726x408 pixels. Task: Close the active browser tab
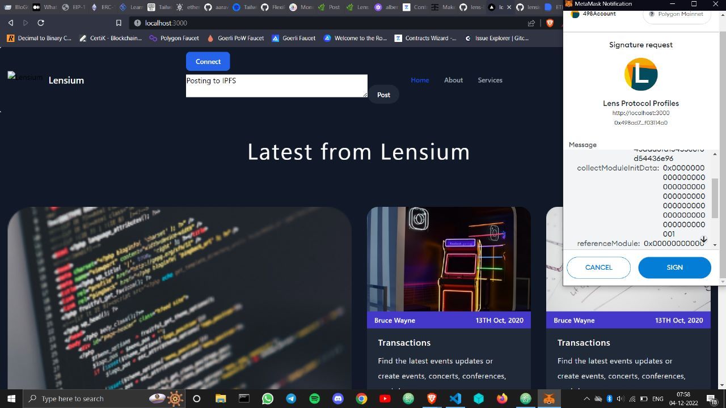pos(509,7)
